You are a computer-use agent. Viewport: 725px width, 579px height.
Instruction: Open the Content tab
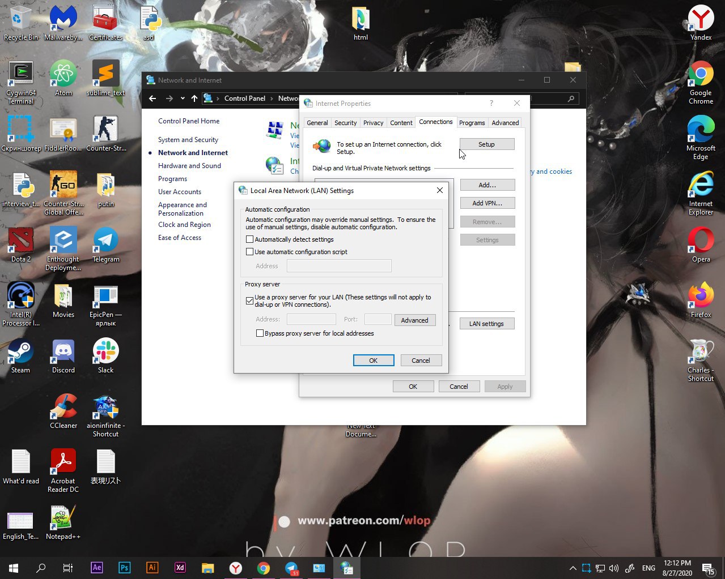point(401,123)
